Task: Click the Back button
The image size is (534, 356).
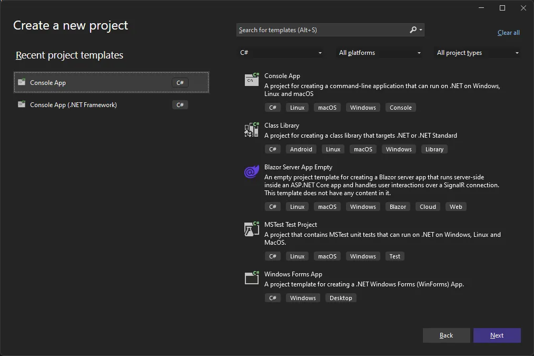Action: point(446,335)
